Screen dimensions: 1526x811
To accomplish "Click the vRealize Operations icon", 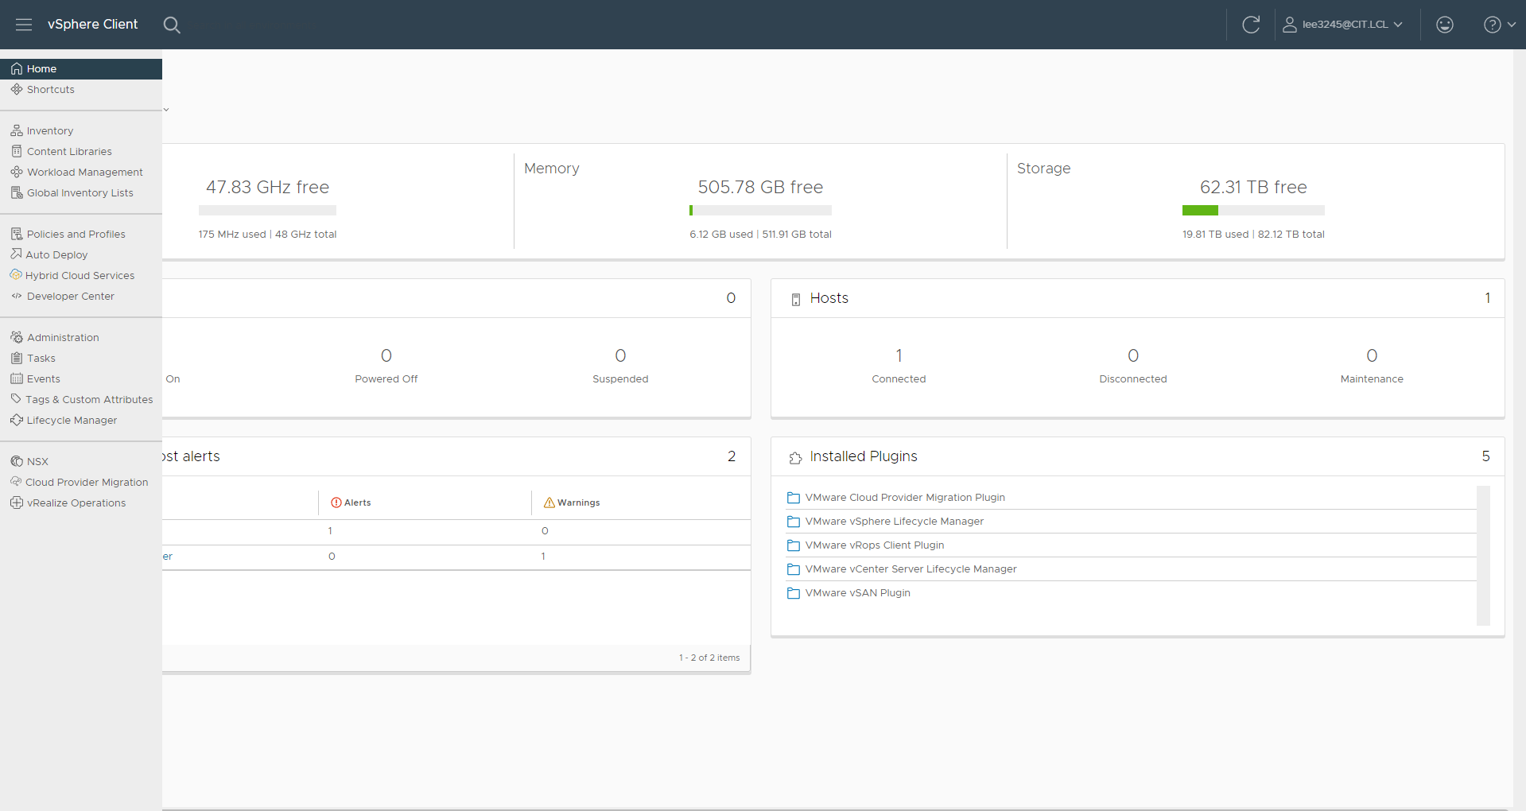I will 17,503.
